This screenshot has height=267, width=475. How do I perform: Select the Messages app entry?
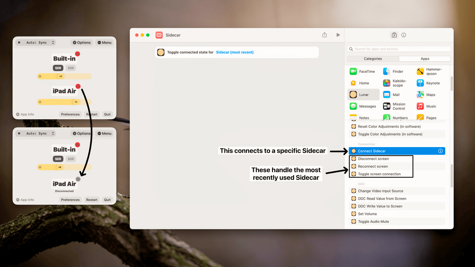point(363,106)
